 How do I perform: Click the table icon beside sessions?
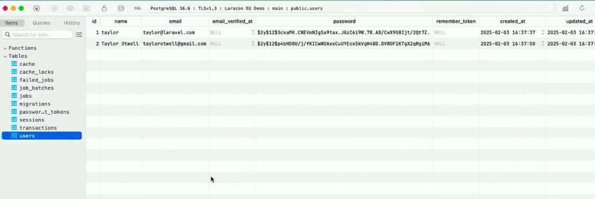coord(14,120)
